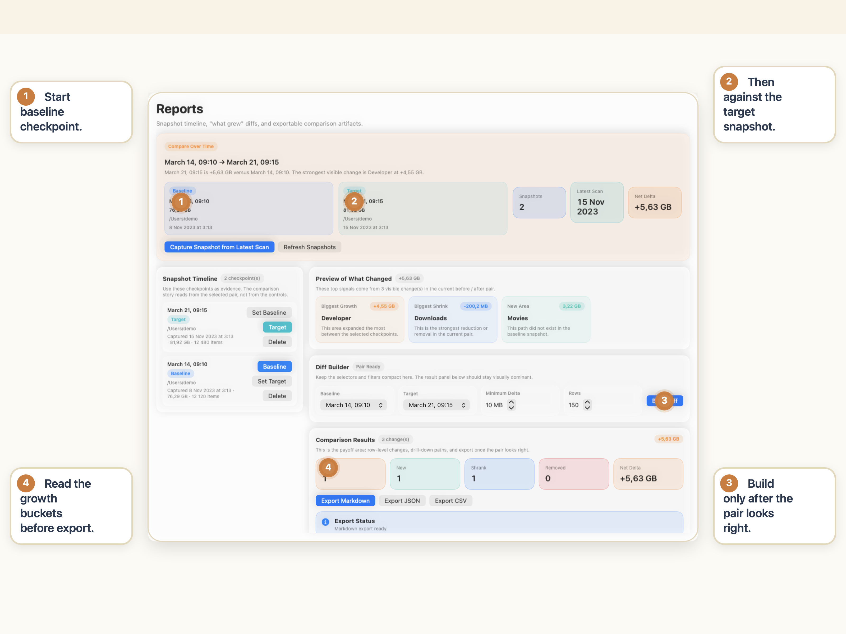846x634 pixels.
Task: Click Capture Snapshot from Latest Scan
Action: 219,247
